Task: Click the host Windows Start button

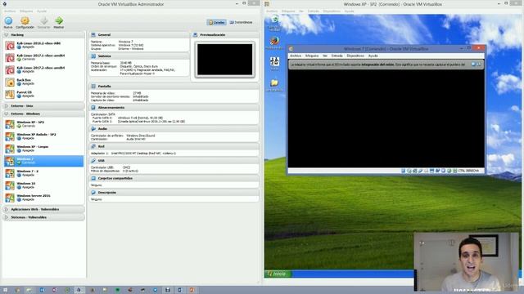Action: pyautogui.click(x=6, y=290)
